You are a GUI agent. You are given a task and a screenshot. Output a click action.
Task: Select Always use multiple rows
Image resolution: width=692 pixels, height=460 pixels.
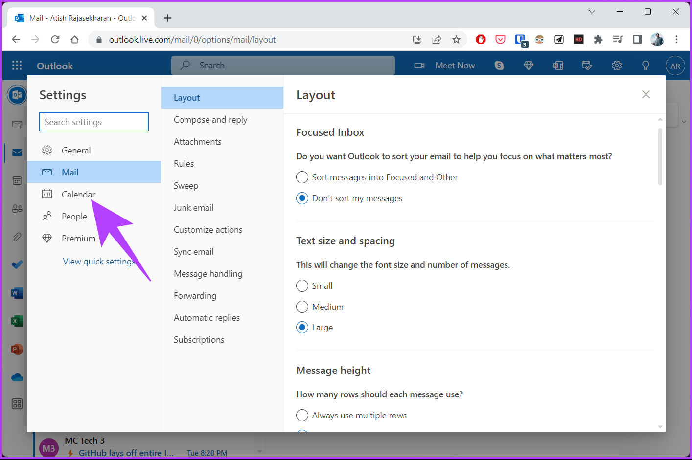pyautogui.click(x=351, y=416)
